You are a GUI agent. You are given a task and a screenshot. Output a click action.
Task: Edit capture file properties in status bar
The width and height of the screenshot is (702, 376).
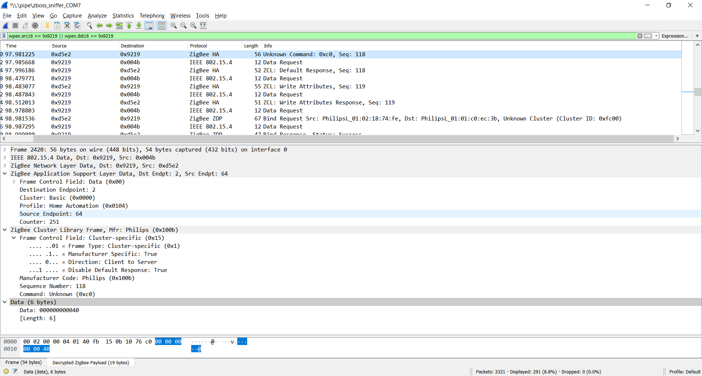[15, 372]
